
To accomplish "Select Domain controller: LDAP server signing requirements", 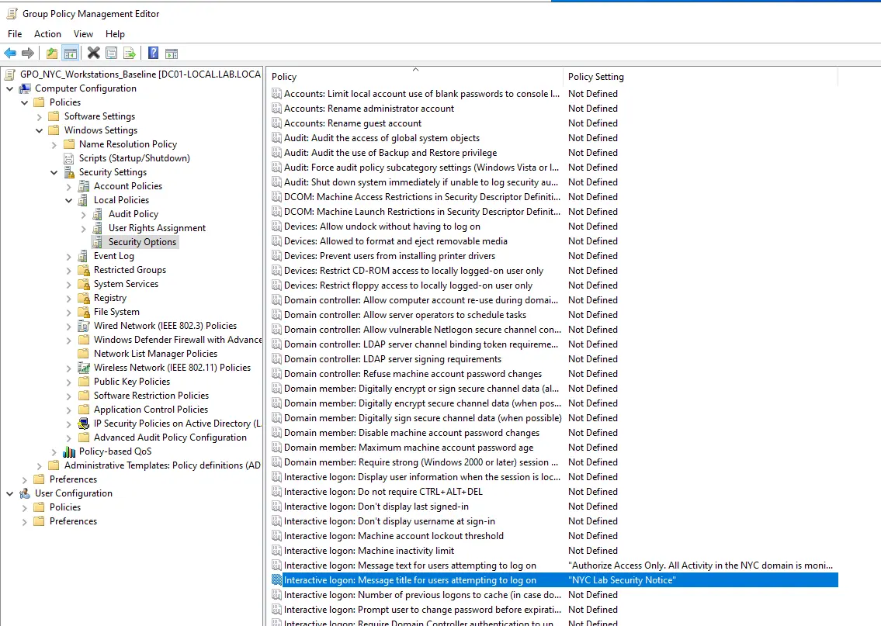I will pos(392,359).
